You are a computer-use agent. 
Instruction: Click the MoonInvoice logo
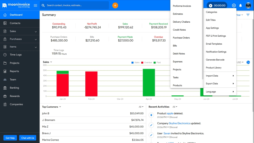click(16, 5)
